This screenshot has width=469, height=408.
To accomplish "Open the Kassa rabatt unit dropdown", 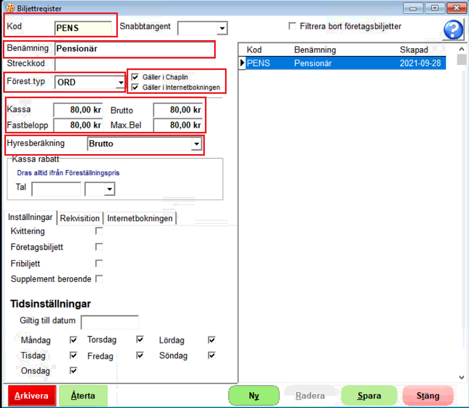I will click(110, 189).
